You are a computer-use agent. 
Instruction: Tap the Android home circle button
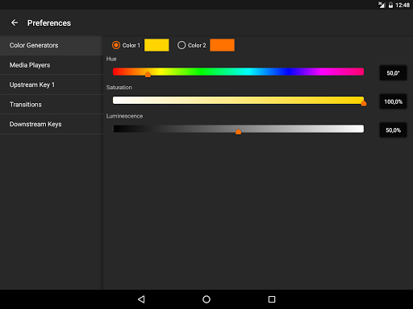[206, 299]
